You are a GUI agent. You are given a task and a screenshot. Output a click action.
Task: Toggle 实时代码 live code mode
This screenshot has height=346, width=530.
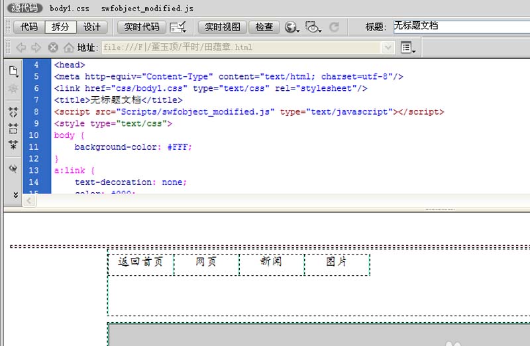[x=142, y=27]
